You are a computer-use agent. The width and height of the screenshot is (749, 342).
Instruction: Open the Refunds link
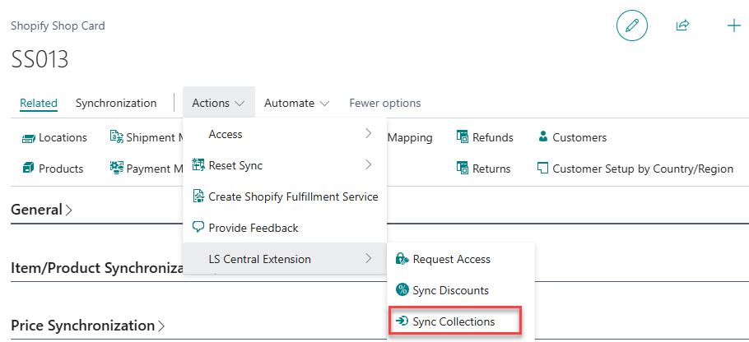coord(492,138)
